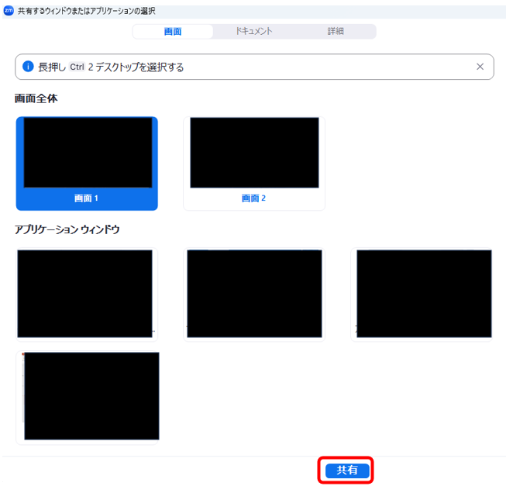This screenshot has height=486, width=506.
Task: Open the 詳細 tab
Action: tap(336, 31)
